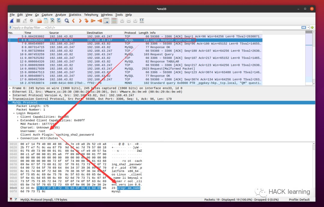The width and height of the screenshot is (324, 207).
Task: Reload the capture file
Action: (59, 21)
